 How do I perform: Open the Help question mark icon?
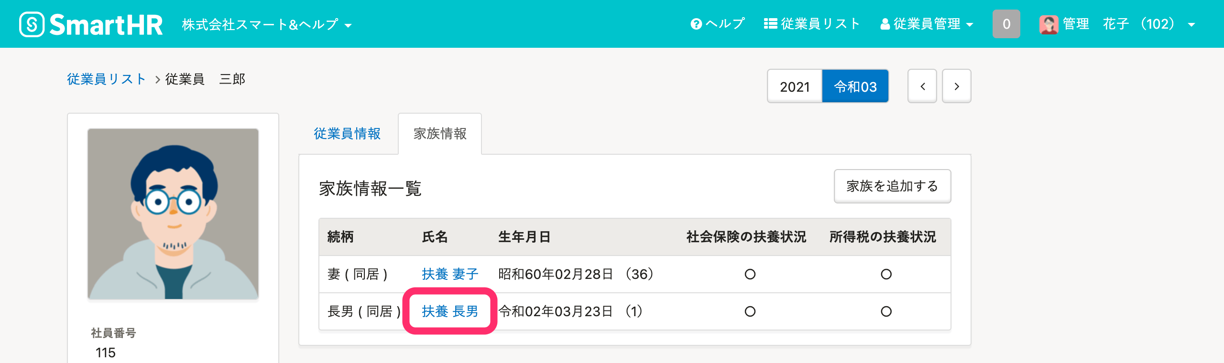(x=696, y=24)
